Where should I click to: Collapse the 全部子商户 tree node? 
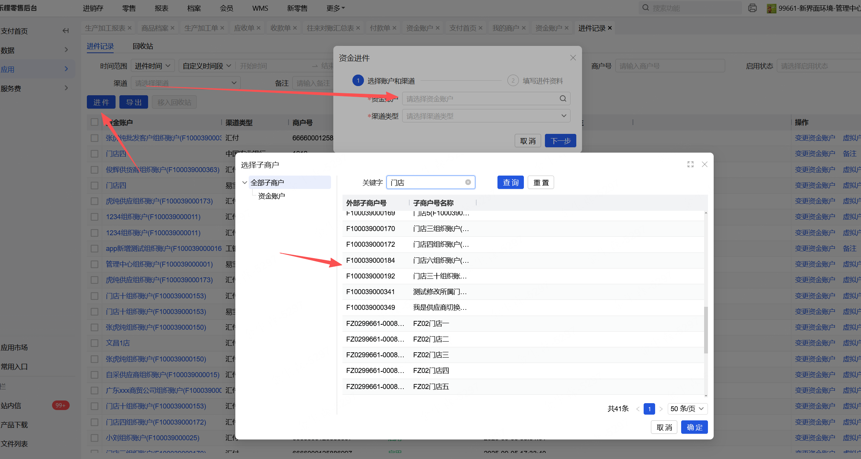coord(245,182)
